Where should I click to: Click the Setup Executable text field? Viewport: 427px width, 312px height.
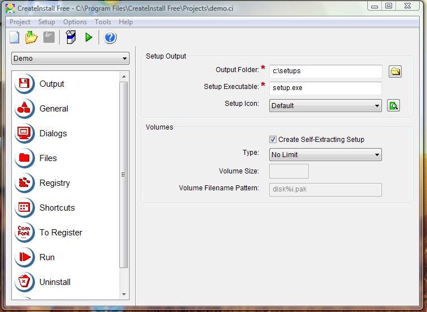click(326, 88)
